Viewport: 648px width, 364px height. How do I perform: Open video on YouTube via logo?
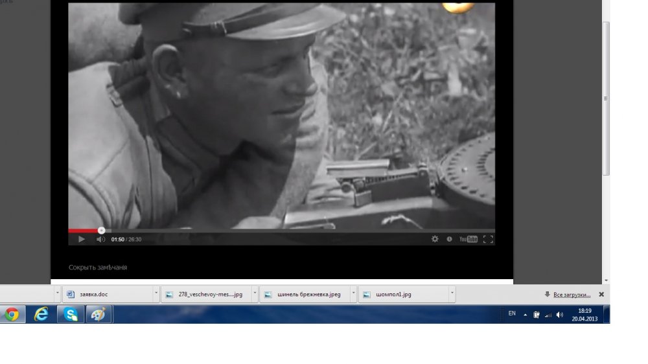[x=469, y=239]
